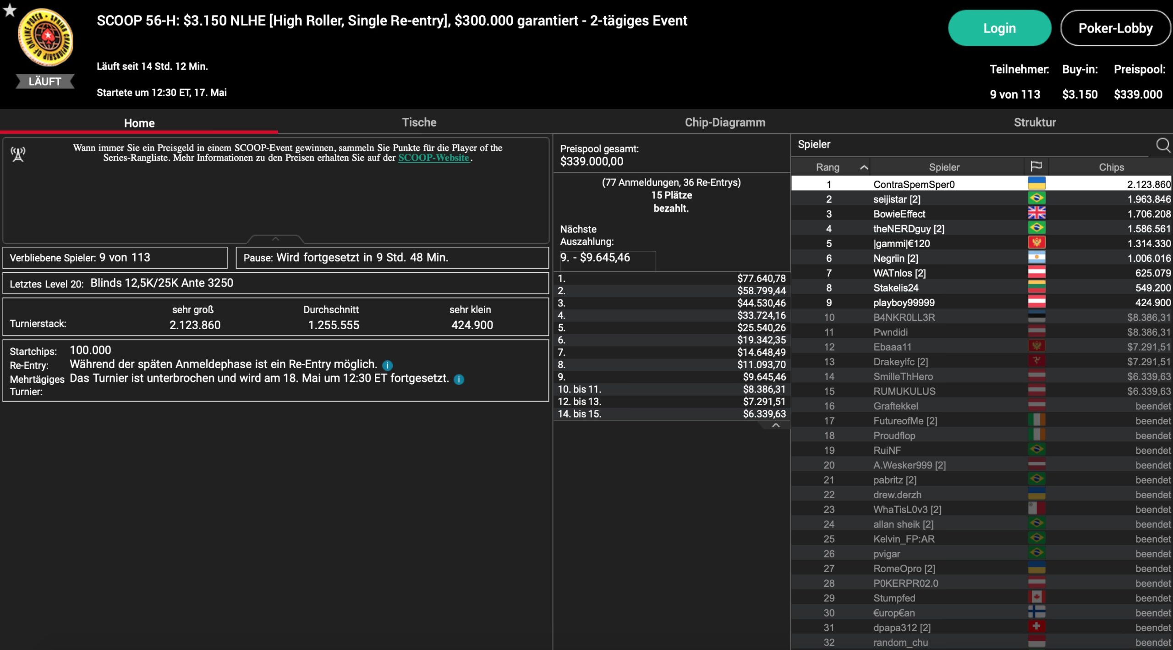Image resolution: width=1173 pixels, height=650 pixels.
Task: Click the flag column header icon
Action: pos(1036,166)
